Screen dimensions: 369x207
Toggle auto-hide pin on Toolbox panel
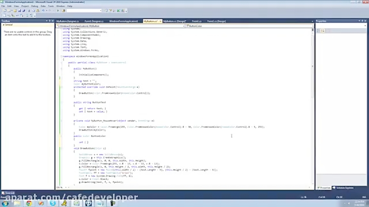(x=50, y=21)
